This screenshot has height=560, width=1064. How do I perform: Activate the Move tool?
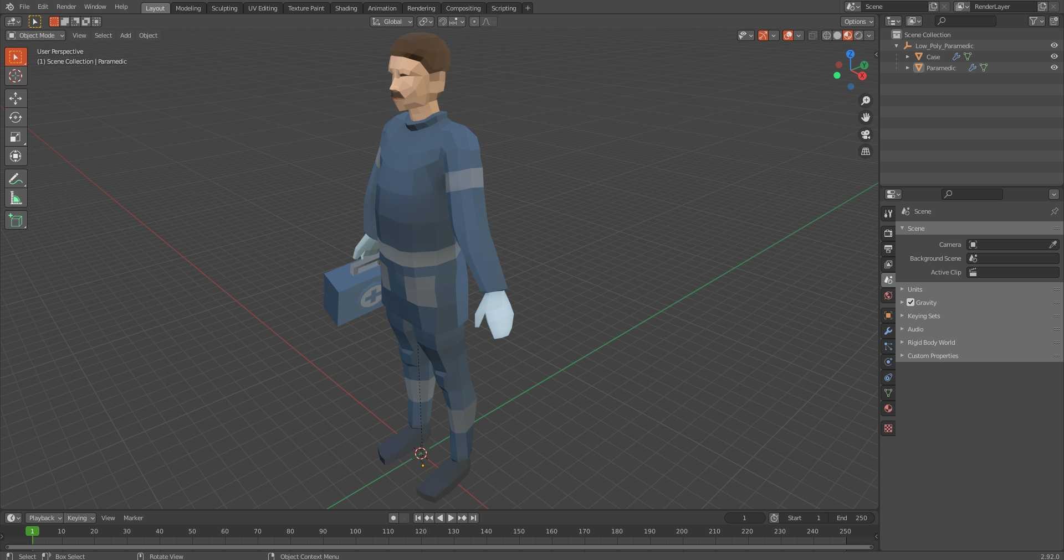16,98
